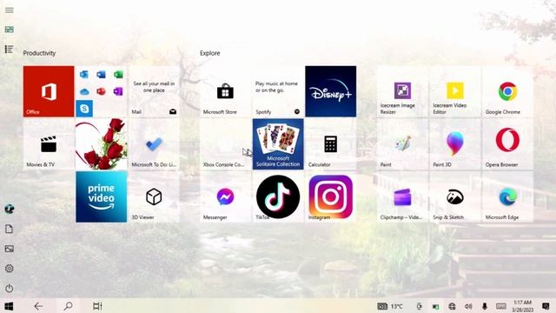556x313 pixels.
Task: Open the Spotify tile
Action: [278, 91]
